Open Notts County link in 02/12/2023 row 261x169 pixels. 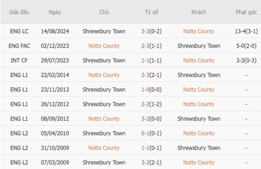pos(104,46)
